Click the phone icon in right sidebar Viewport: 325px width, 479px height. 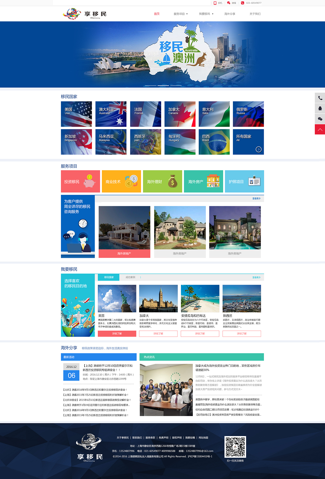pos(320,98)
